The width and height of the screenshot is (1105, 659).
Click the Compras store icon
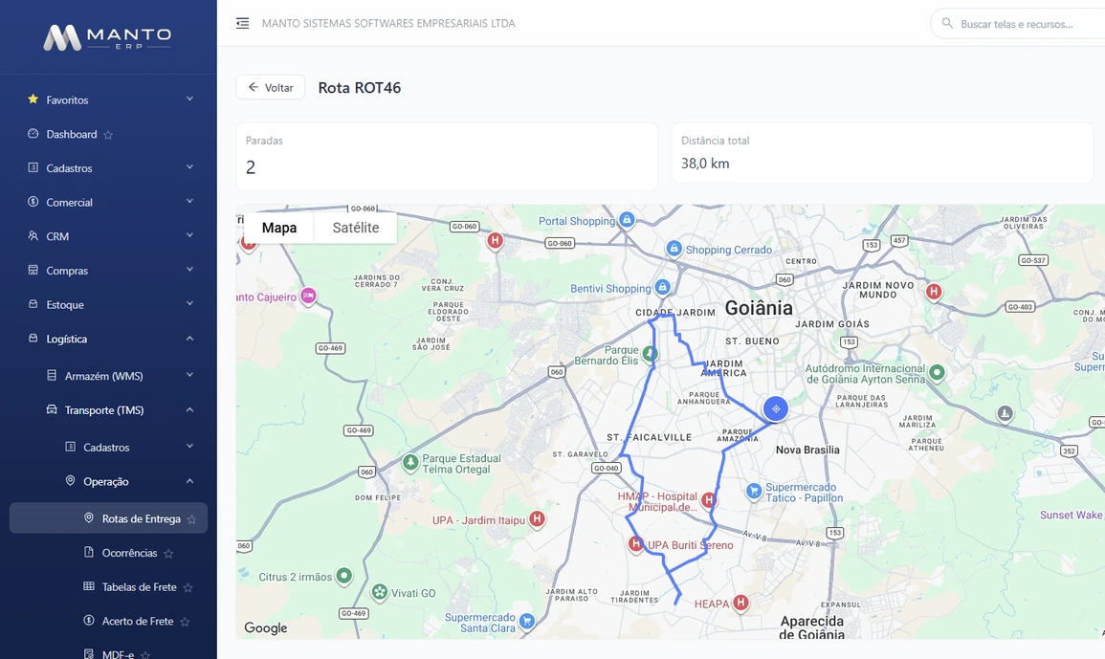33,270
